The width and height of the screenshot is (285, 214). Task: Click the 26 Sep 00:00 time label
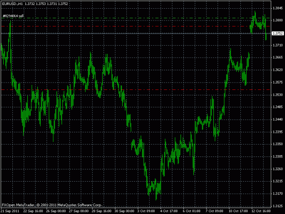click(56, 211)
